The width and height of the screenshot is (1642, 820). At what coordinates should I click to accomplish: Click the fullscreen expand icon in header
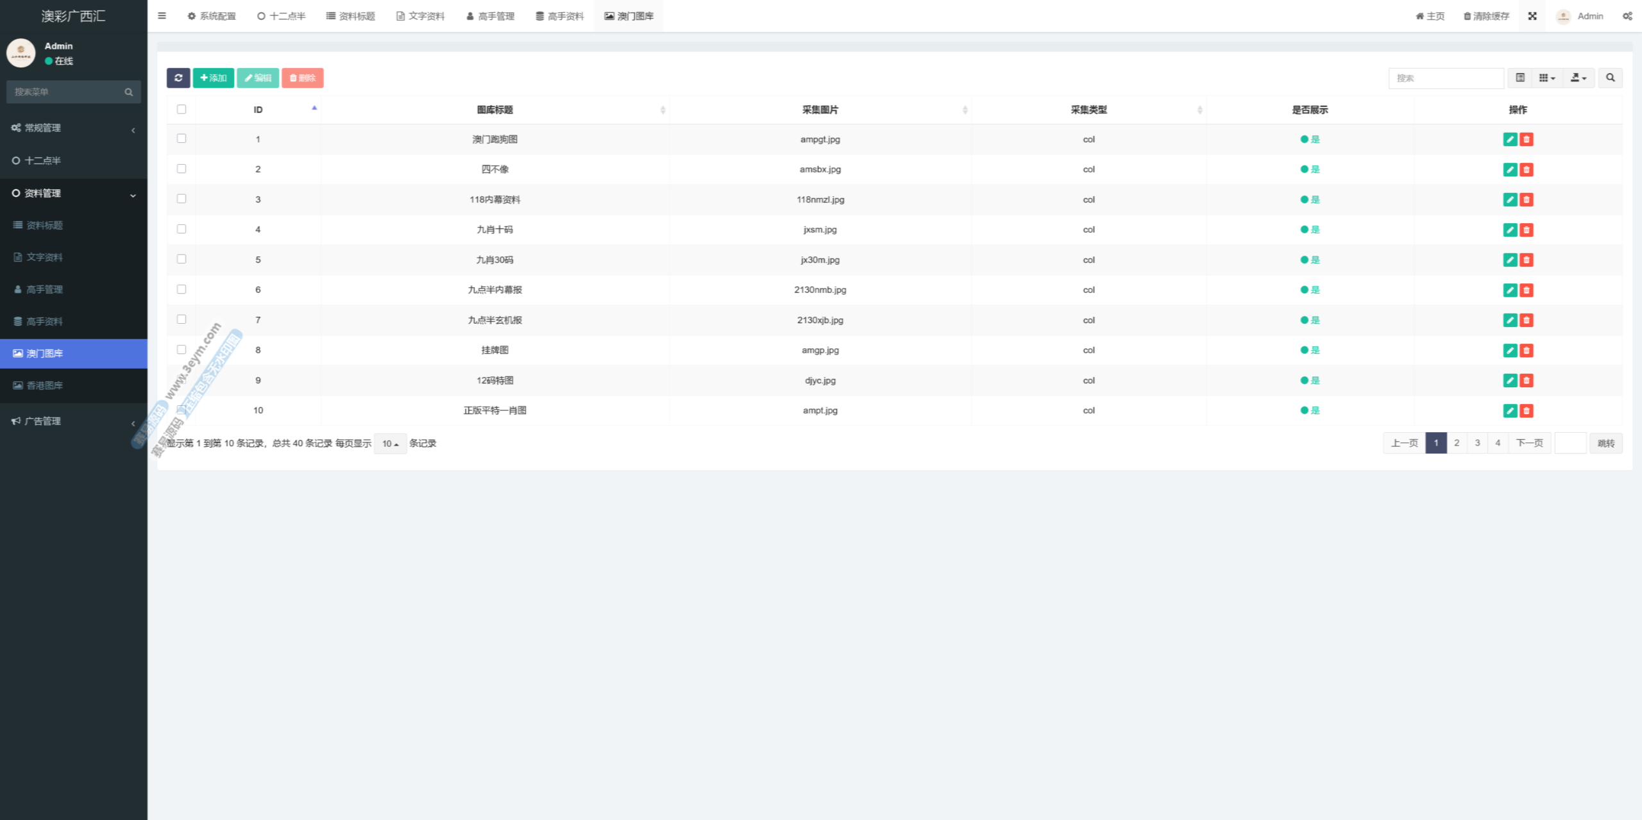tap(1532, 16)
